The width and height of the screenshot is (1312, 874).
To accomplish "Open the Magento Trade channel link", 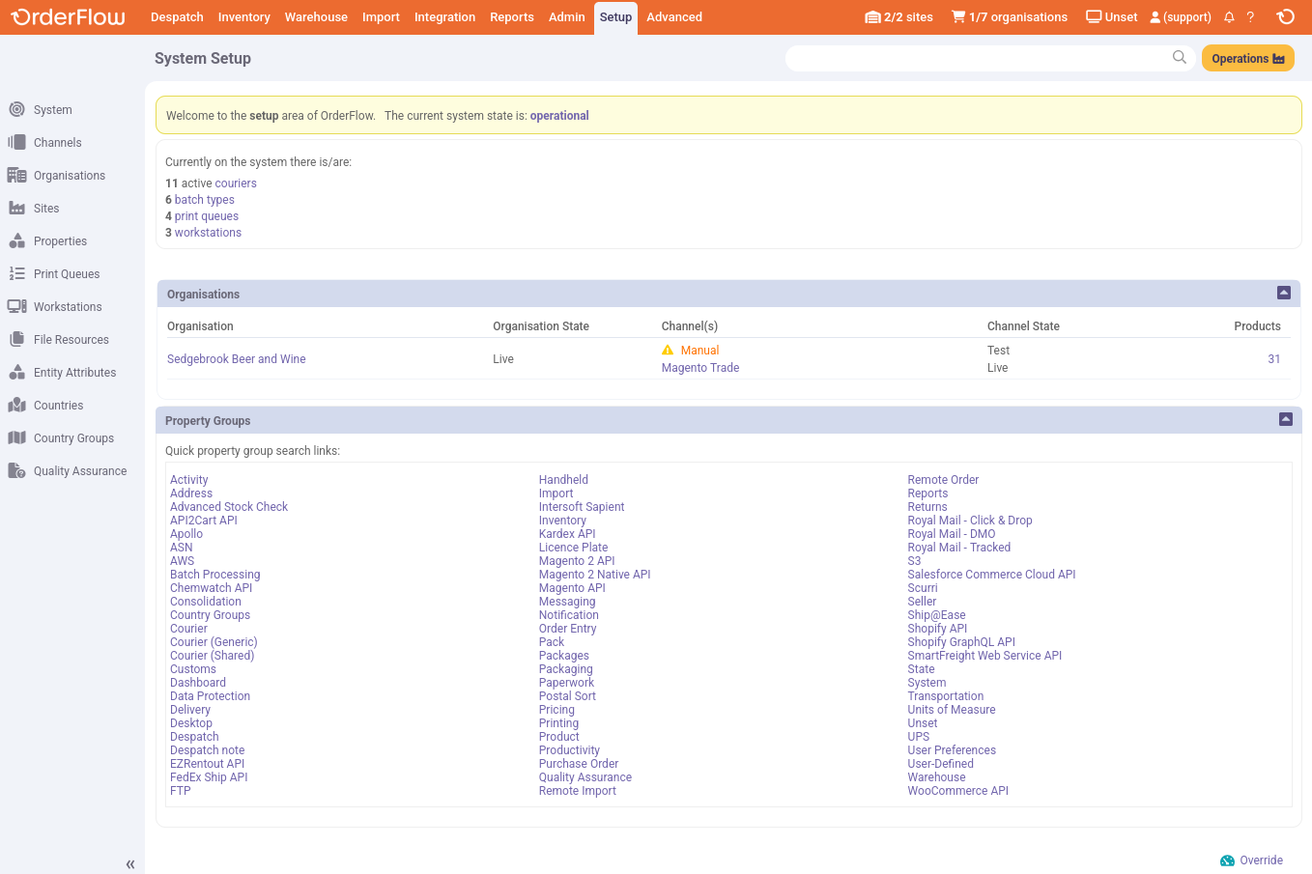I will coord(699,368).
